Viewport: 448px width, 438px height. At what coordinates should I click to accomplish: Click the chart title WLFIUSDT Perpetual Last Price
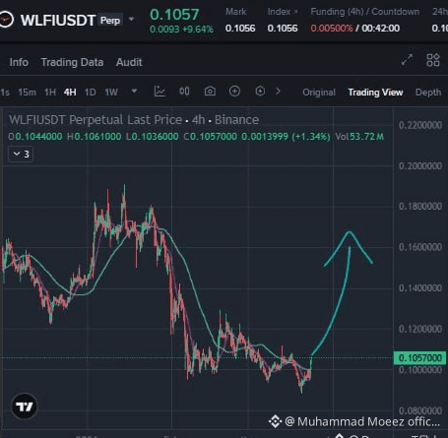coord(96,120)
